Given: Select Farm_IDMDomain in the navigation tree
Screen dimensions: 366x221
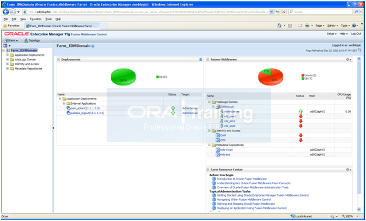Looking at the screenshot, I should pos(23,50).
